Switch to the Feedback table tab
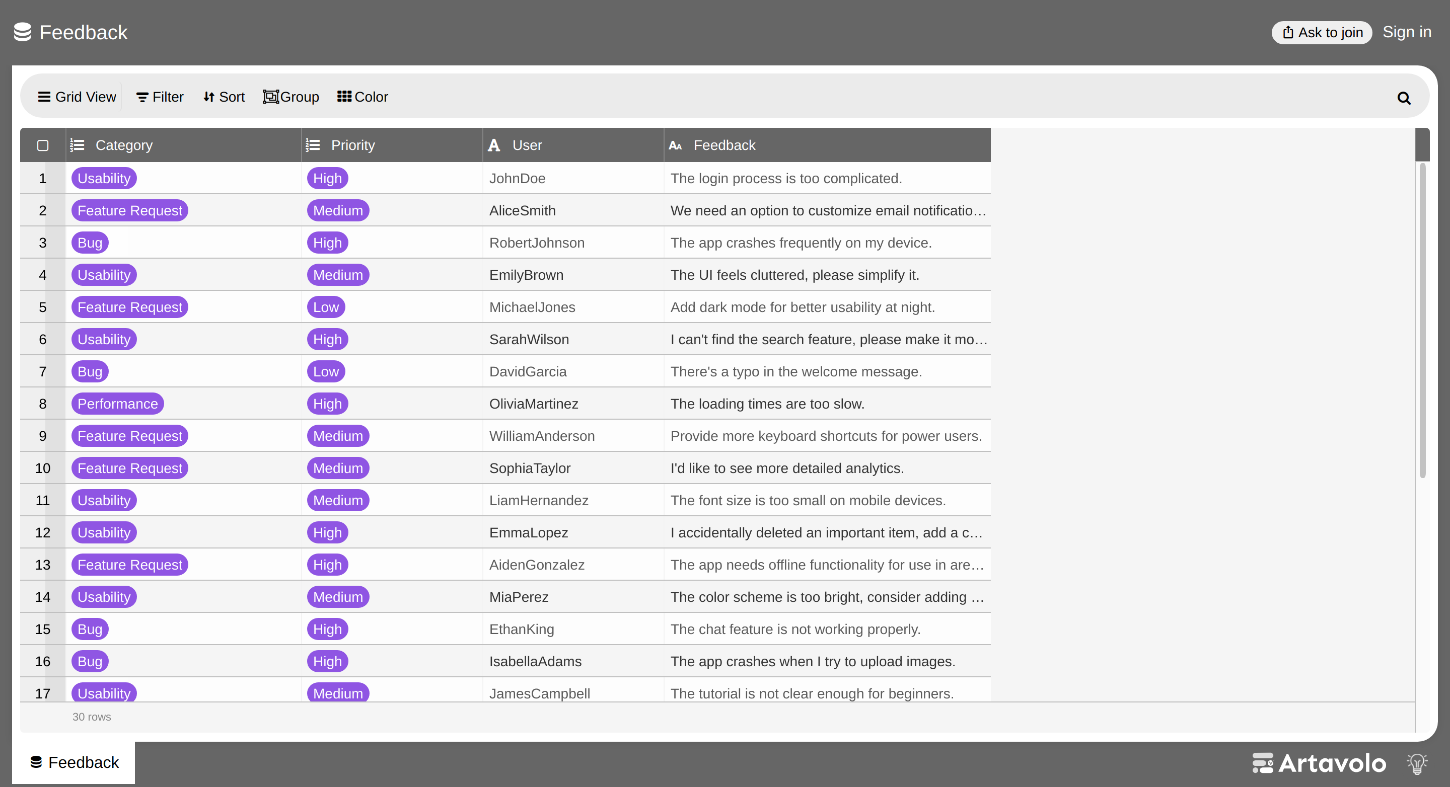The width and height of the screenshot is (1450, 787). click(x=74, y=762)
